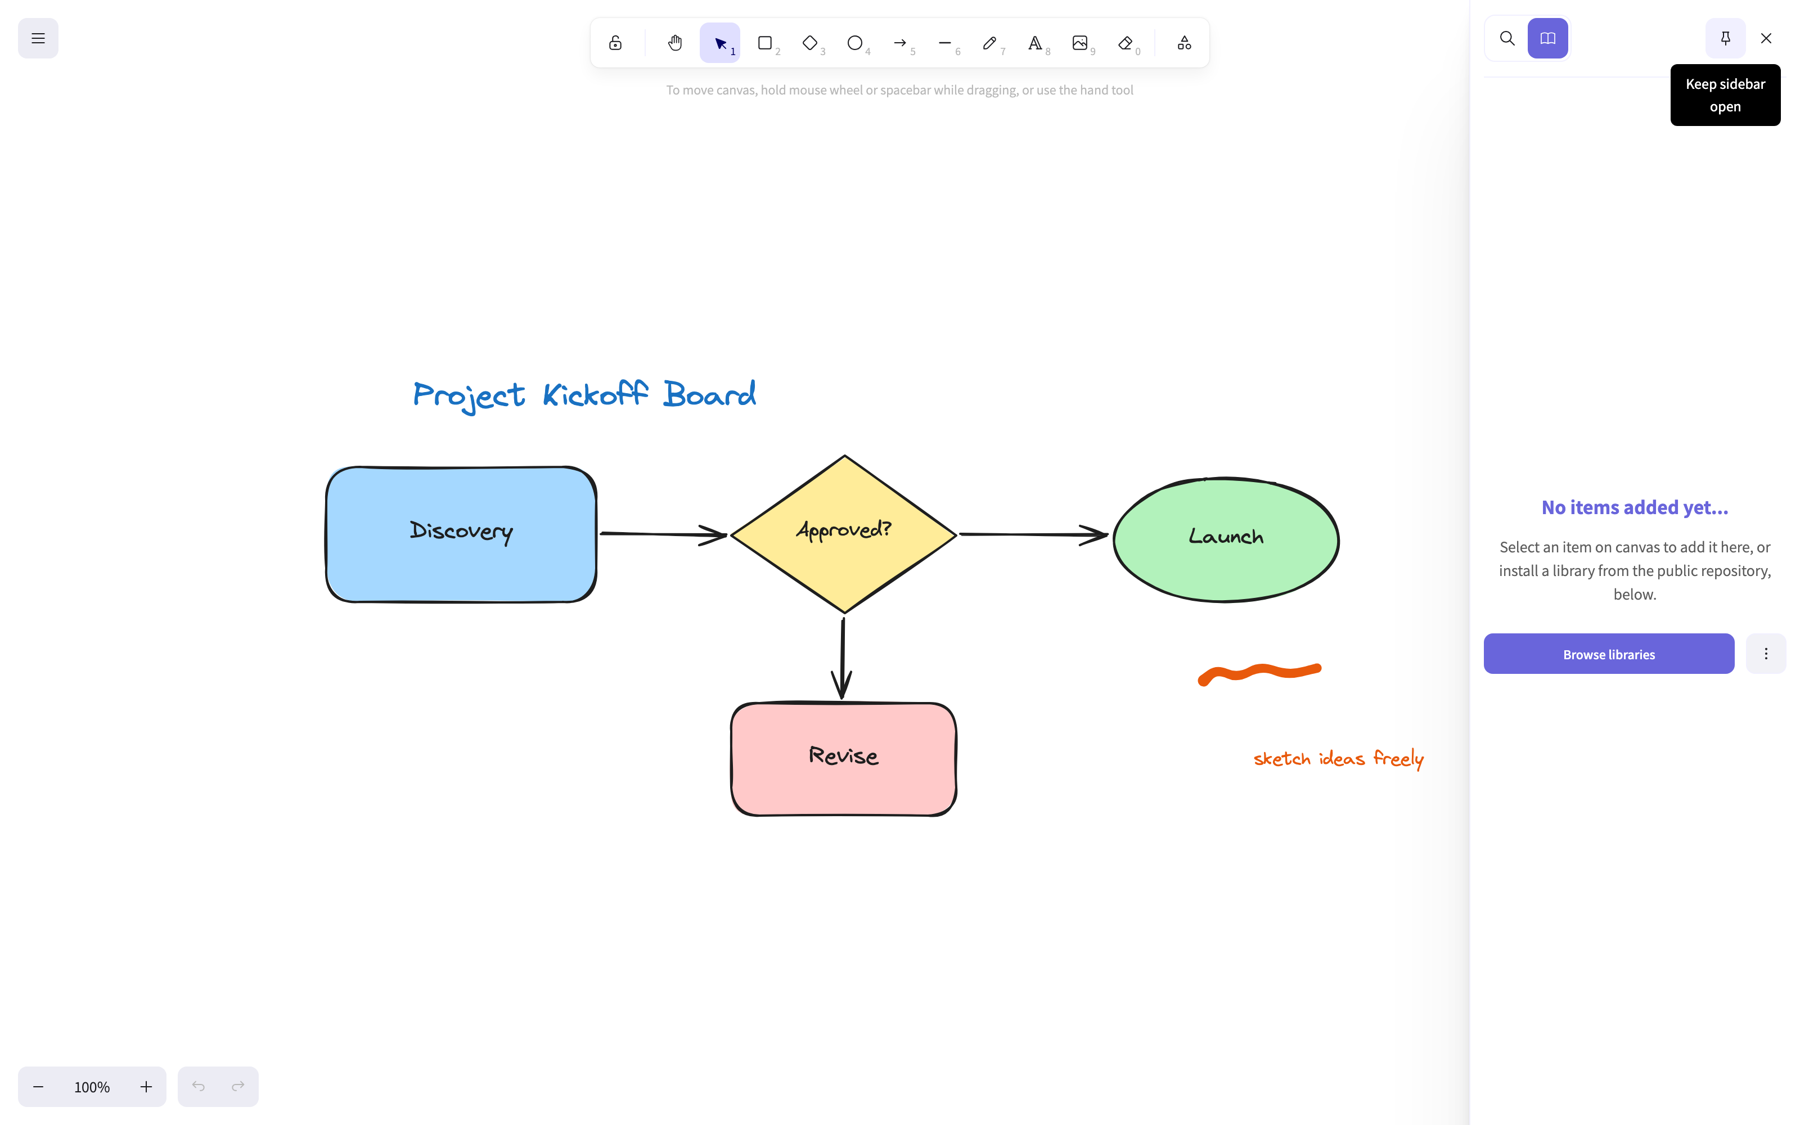Open the sidebar search tab
This screenshot has width=1800, height=1125.
click(x=1507, y=38)
